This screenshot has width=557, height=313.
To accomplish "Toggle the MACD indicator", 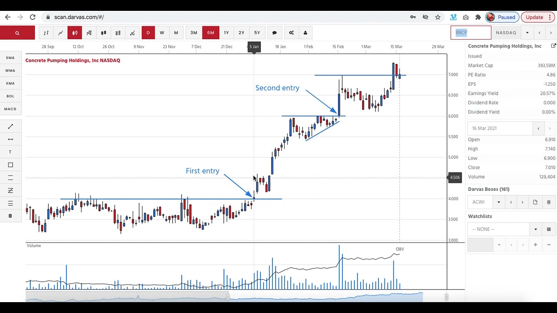I will [10, 109].
